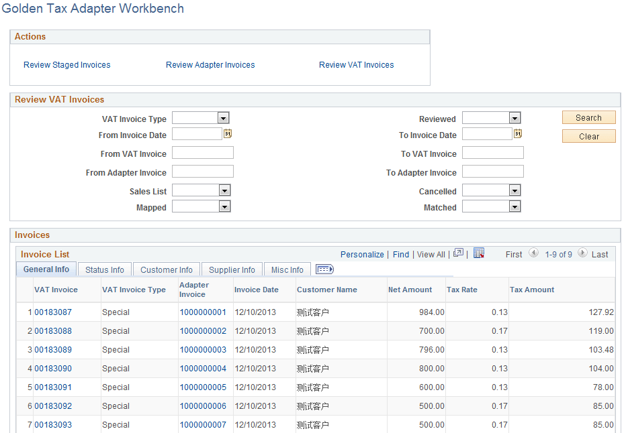The height and width of the screenshot is (433, 626).
Task: Open the VAT Invoice Type dropdown
Action: 222,117
